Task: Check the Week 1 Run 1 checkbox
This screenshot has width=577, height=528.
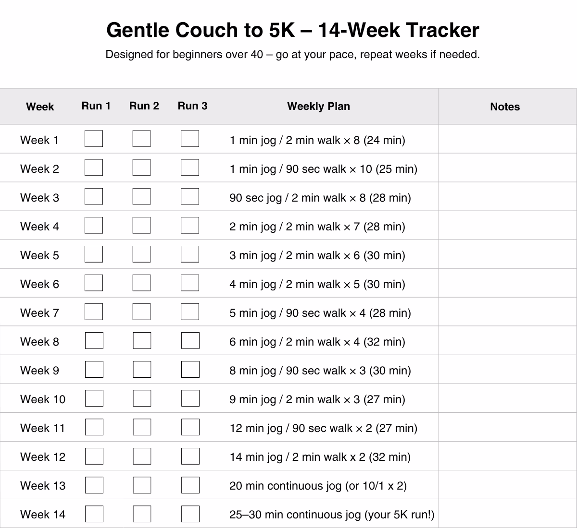Action: 94,139
